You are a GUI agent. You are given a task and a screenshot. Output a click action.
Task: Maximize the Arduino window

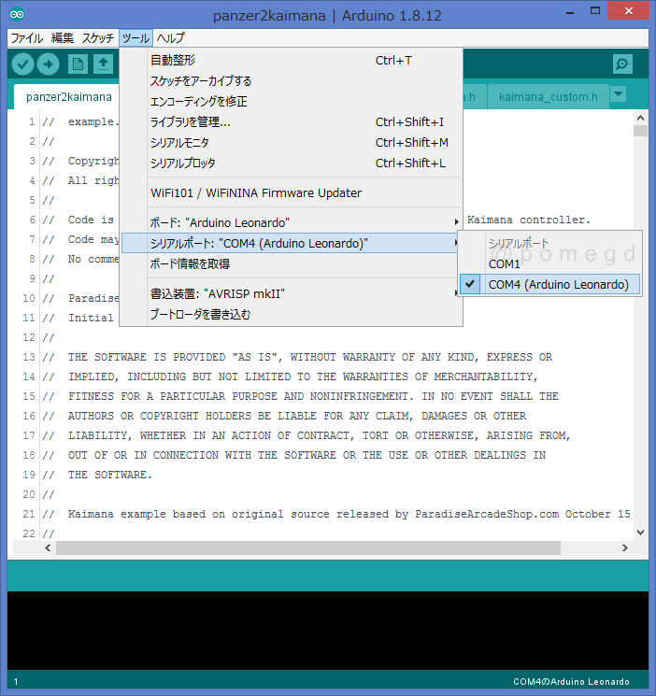pyautogui.click(x=595, y=10)
